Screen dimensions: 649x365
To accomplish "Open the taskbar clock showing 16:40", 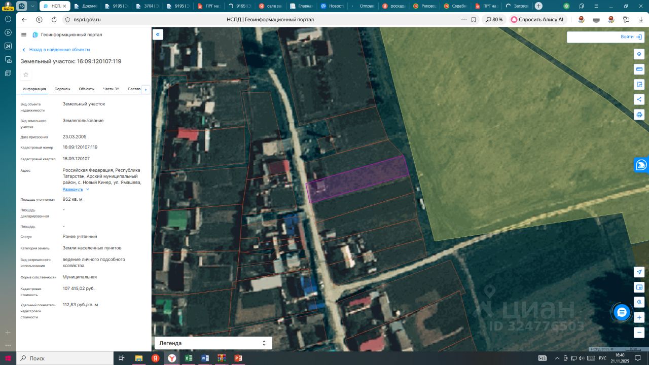I will point(620,358).
